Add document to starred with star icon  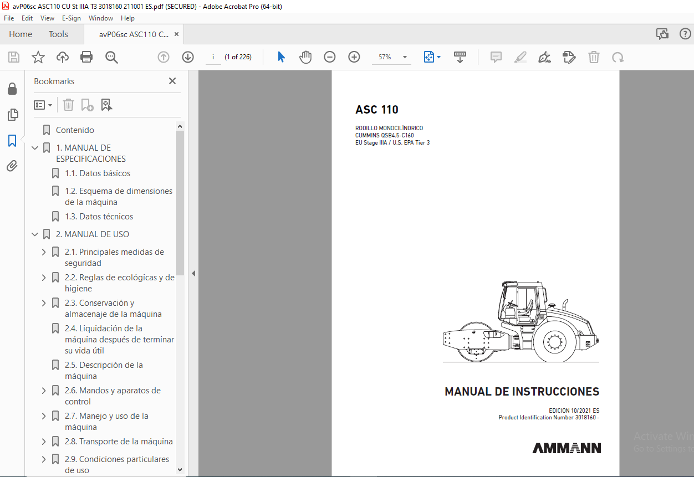(x=38, y=57)
